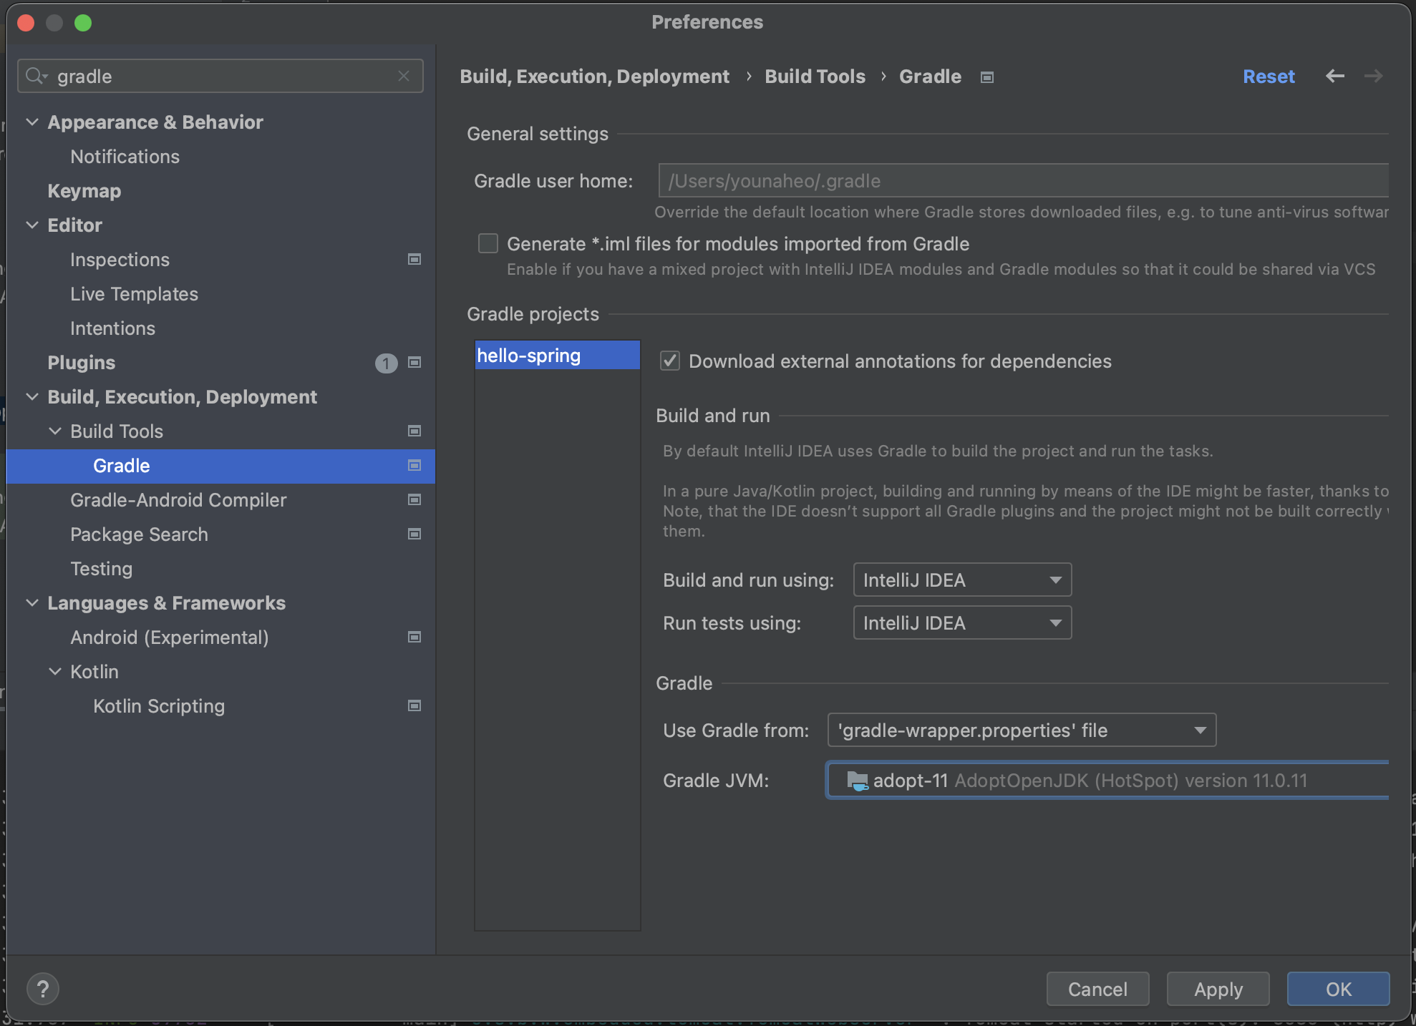
Task: Click the reset preferences icon button
Action: click(1268, 76)
